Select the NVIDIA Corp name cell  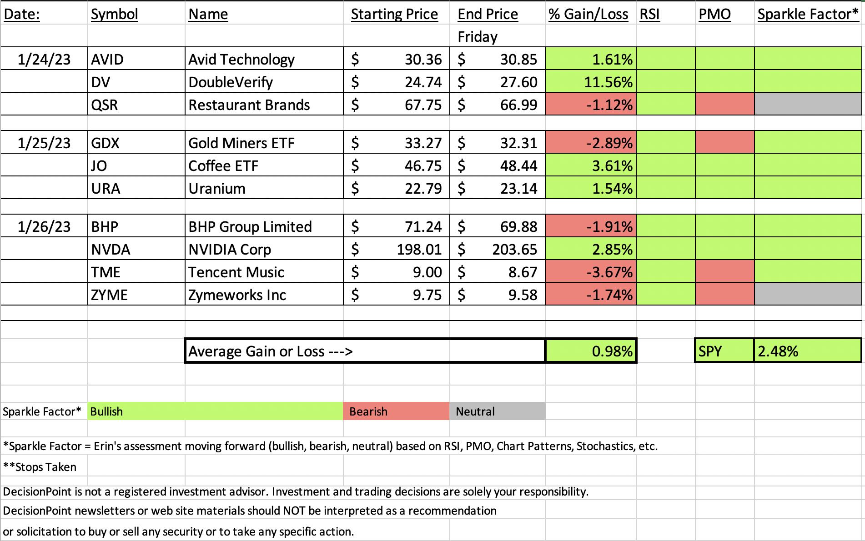coord(264,249)
